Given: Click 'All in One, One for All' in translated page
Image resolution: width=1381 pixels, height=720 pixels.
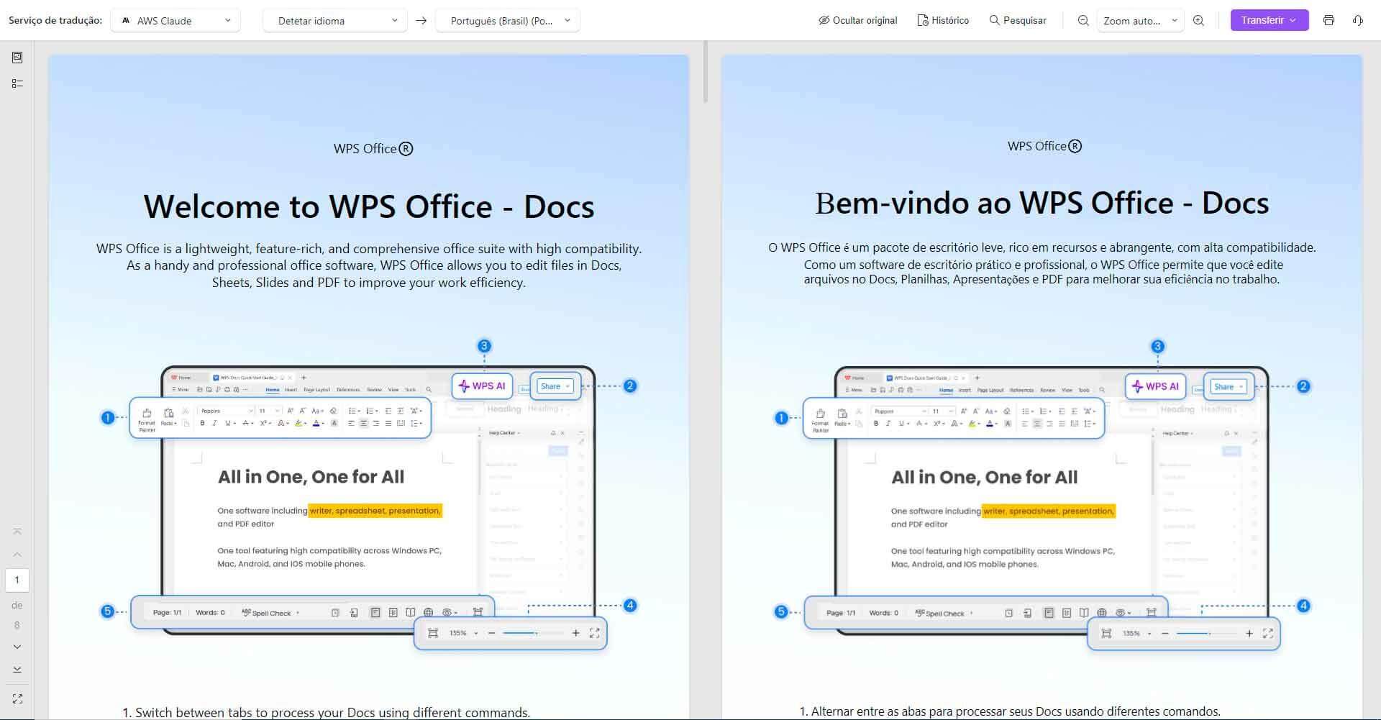Looking at the screenshot, I should [x=984, y=478].
